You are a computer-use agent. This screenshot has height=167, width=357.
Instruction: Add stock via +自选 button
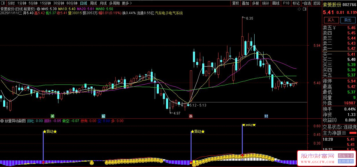(306, 3)
